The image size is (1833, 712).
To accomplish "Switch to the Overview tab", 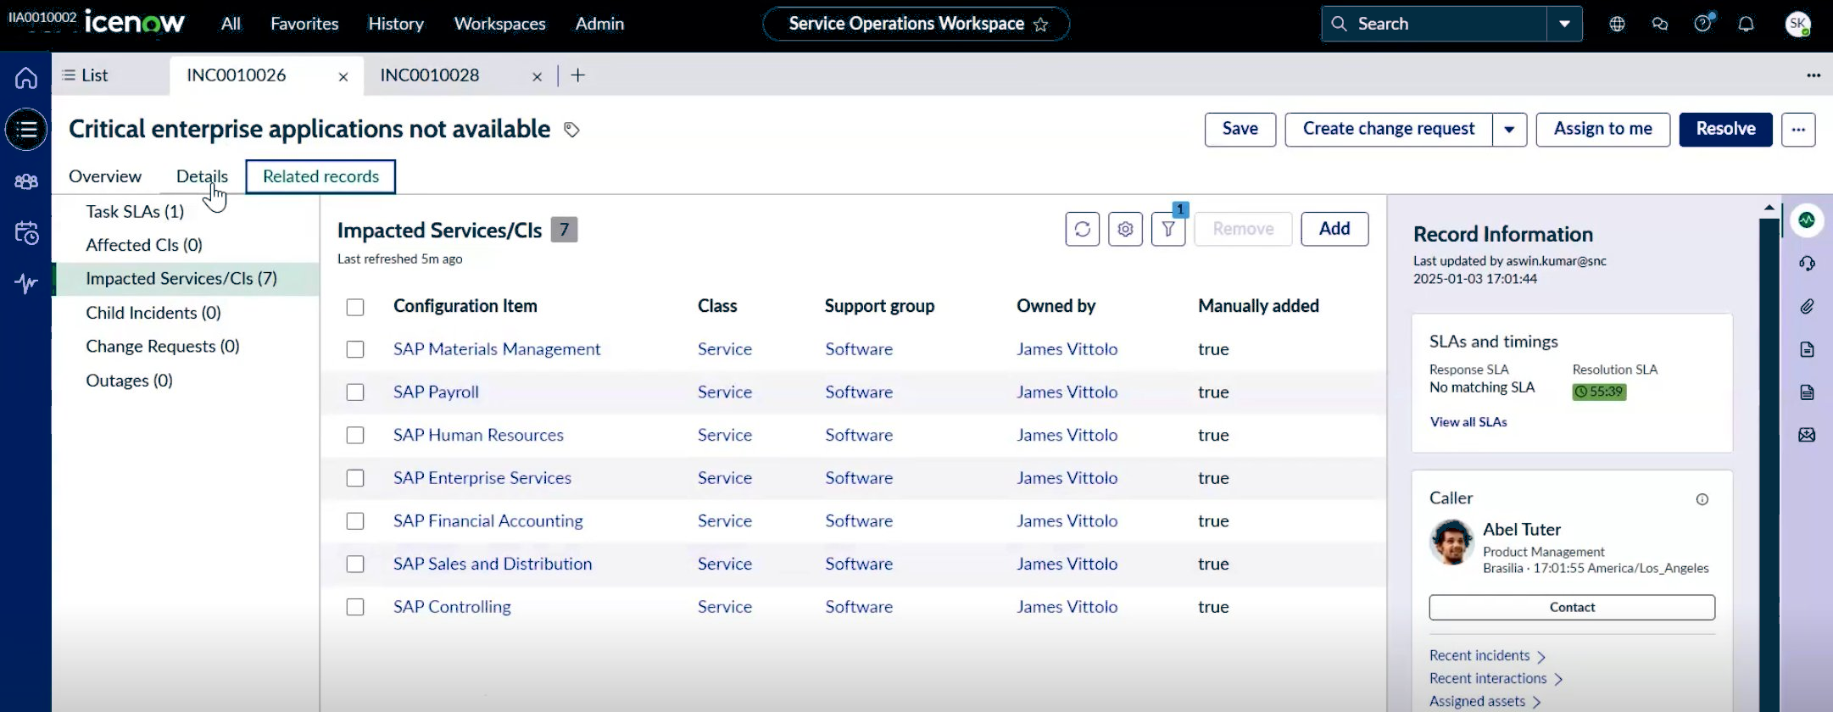I will point(105,176).
